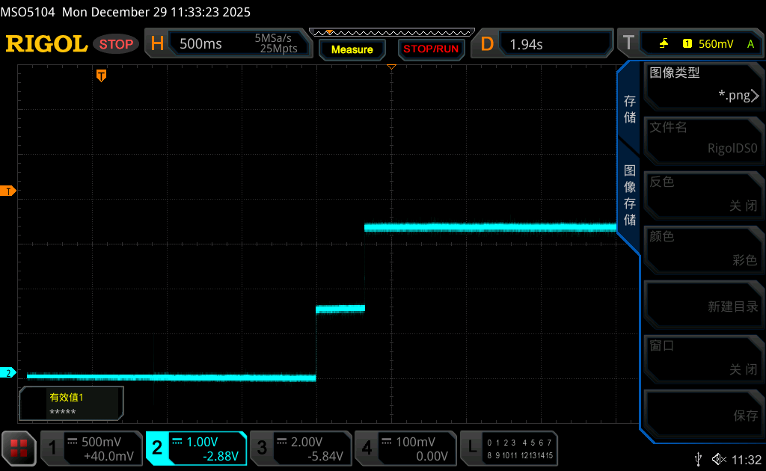Click the 11:32 clock display
Screen dimensions: 766x471
tap(747, 460)
